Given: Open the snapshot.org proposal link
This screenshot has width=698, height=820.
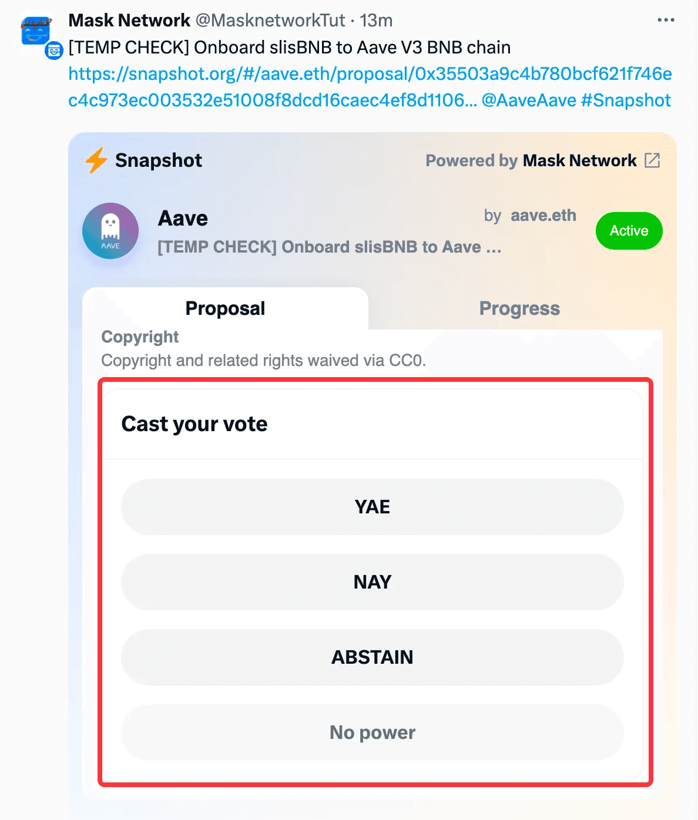Looking at the screenshot, I should pos(370,74).
